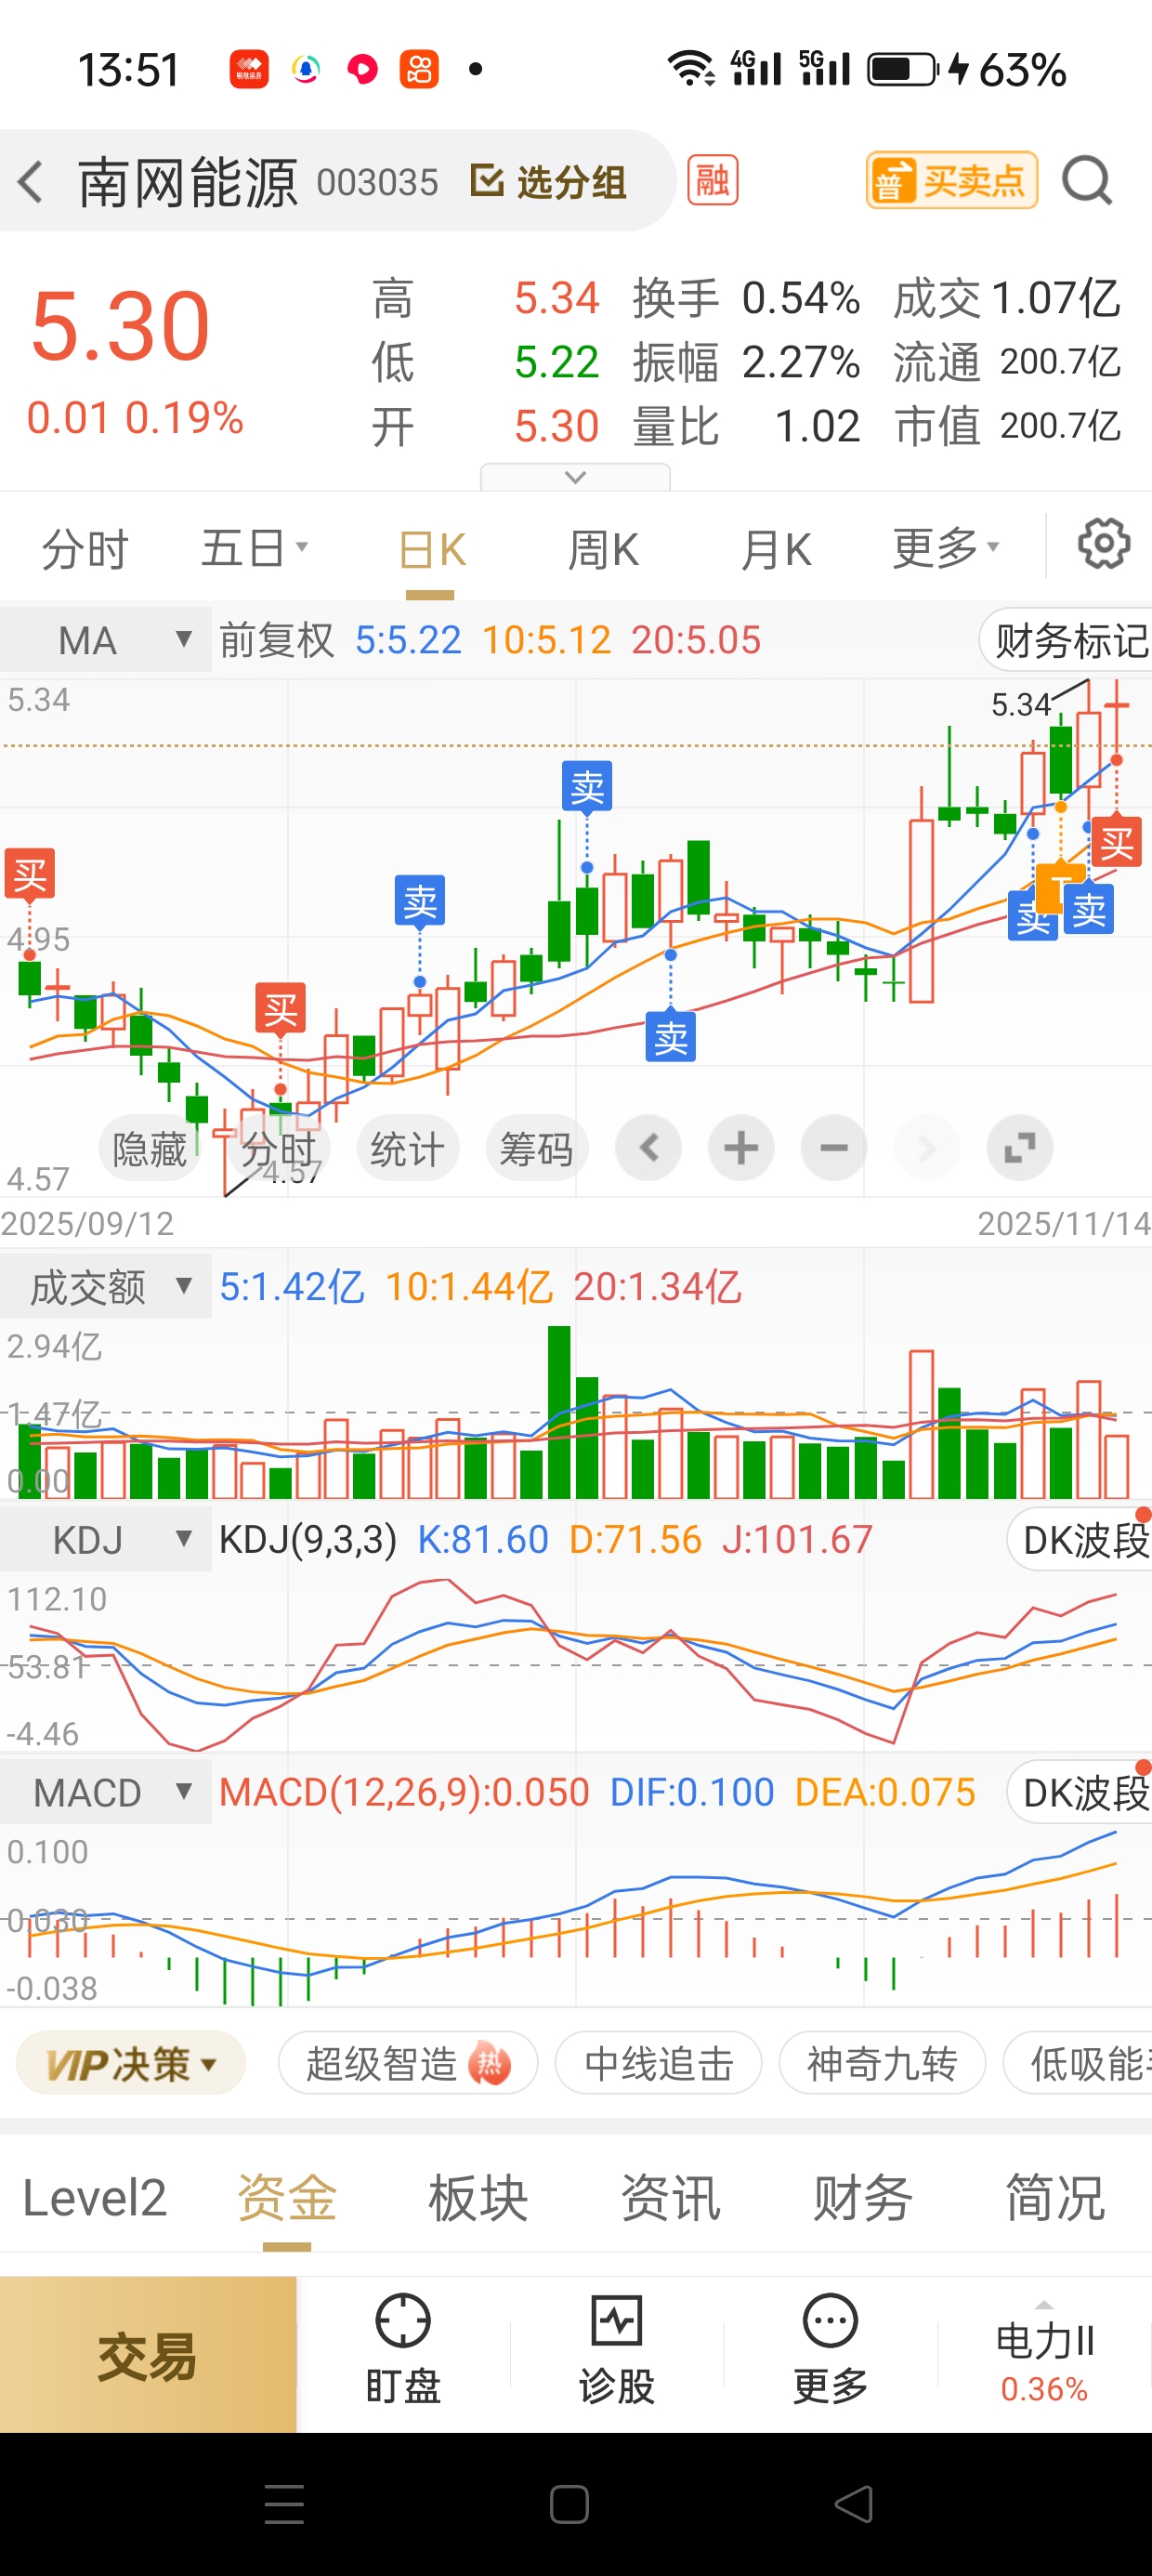The image size is (1152, 2576).
Task: Switch to the 周K tab
Action: coord(603,549)
